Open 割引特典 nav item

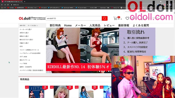click(x=55, y=25)
